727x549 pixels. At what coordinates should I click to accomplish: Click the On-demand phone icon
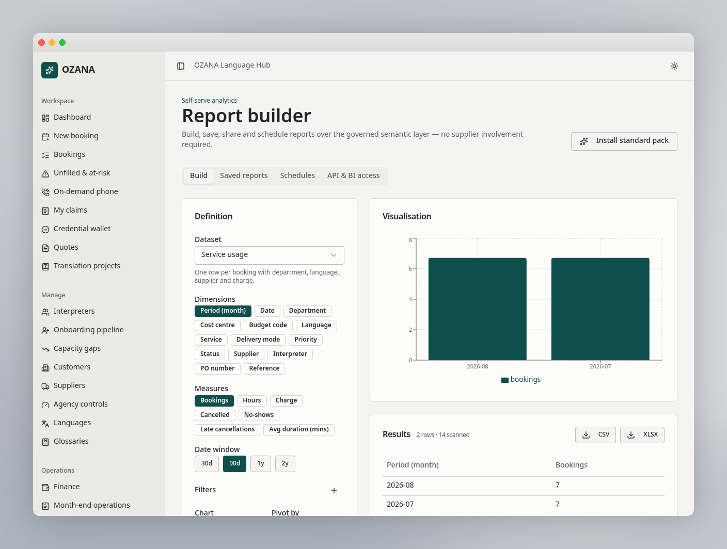45,192
